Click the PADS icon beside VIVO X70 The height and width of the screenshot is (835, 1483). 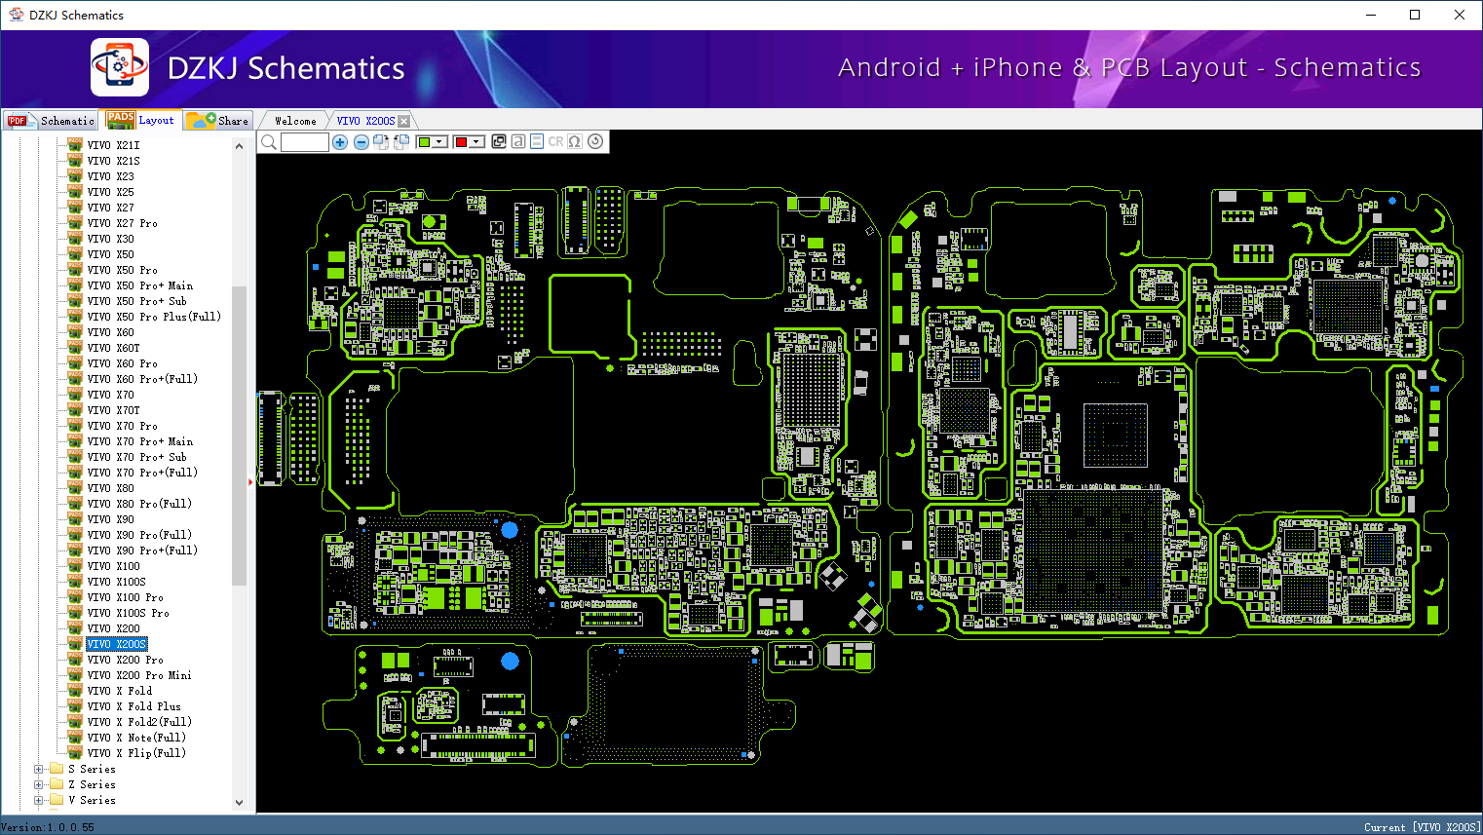pos(75,395)
